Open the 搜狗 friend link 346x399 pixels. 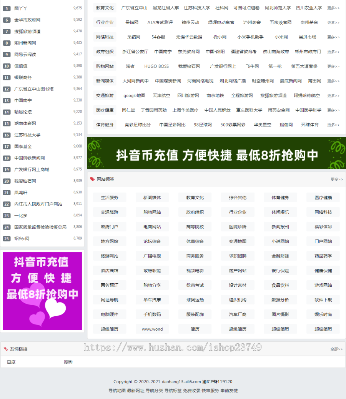[68, 362]
